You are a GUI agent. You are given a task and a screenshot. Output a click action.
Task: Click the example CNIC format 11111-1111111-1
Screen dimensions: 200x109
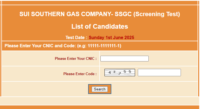pos(105,46)
